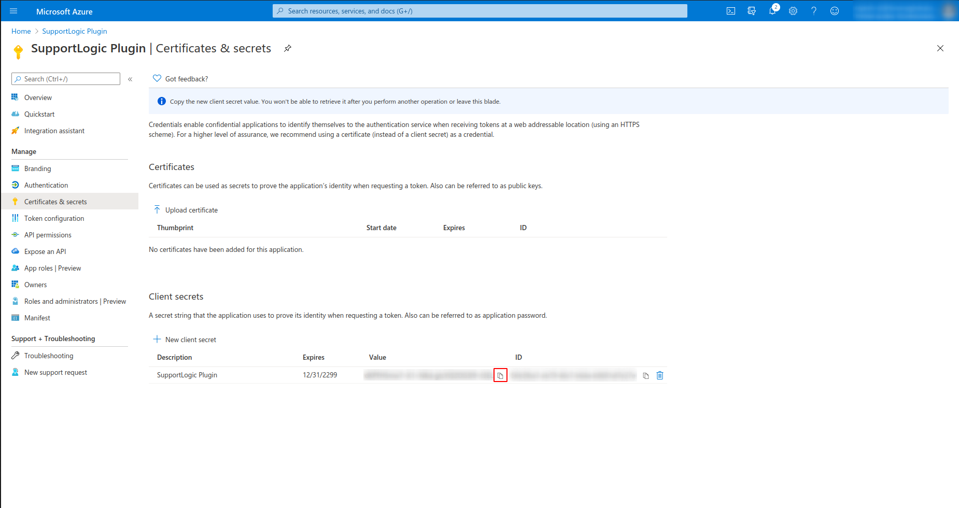Pin the Certificates & secrets blade

pos(288,48)
